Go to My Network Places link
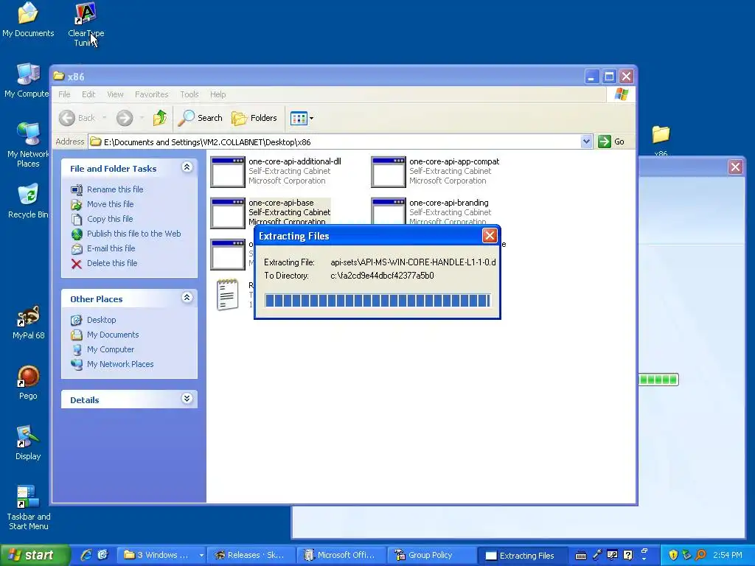 pyautogui.click(x=120, y=364)
